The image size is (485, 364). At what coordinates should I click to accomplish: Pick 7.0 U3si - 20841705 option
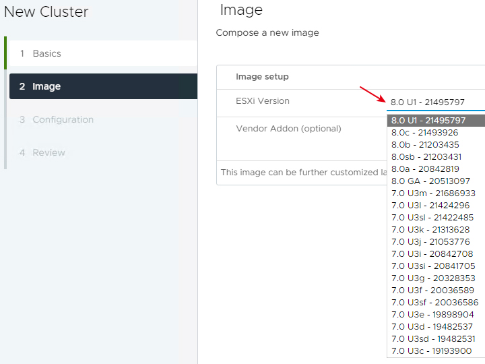click(x=436, y=266)
